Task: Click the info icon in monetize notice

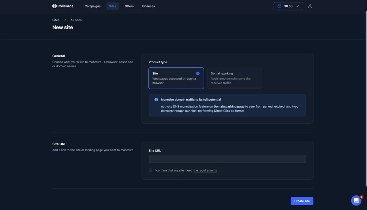Action: [x=156, y=99]
